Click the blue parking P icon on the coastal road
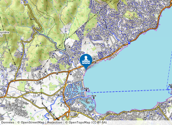The width and height of the screenshot is (172, 125). [129, 43]
